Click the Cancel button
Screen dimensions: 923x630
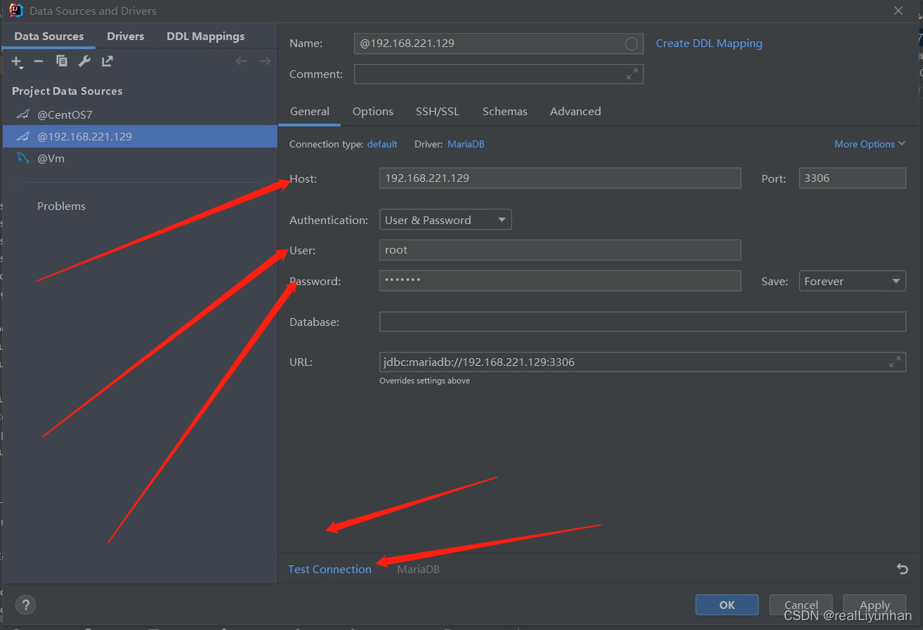(x=801, y=605)
